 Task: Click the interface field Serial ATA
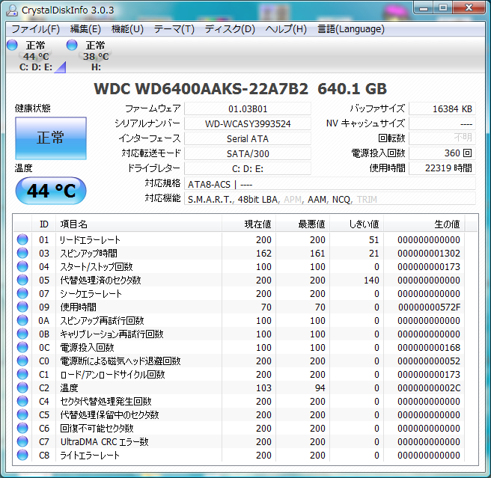coord(248,138)
